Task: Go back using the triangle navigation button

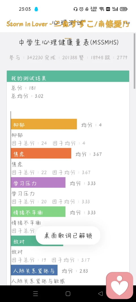Action: click(100, 294)
